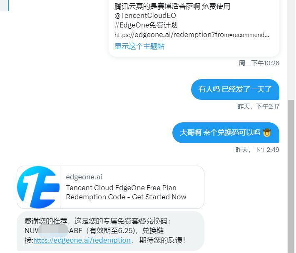Click the 昨天，下午2:17 timestamp
Viewport: 296px width, 253px height.
[x=258, y=107]
